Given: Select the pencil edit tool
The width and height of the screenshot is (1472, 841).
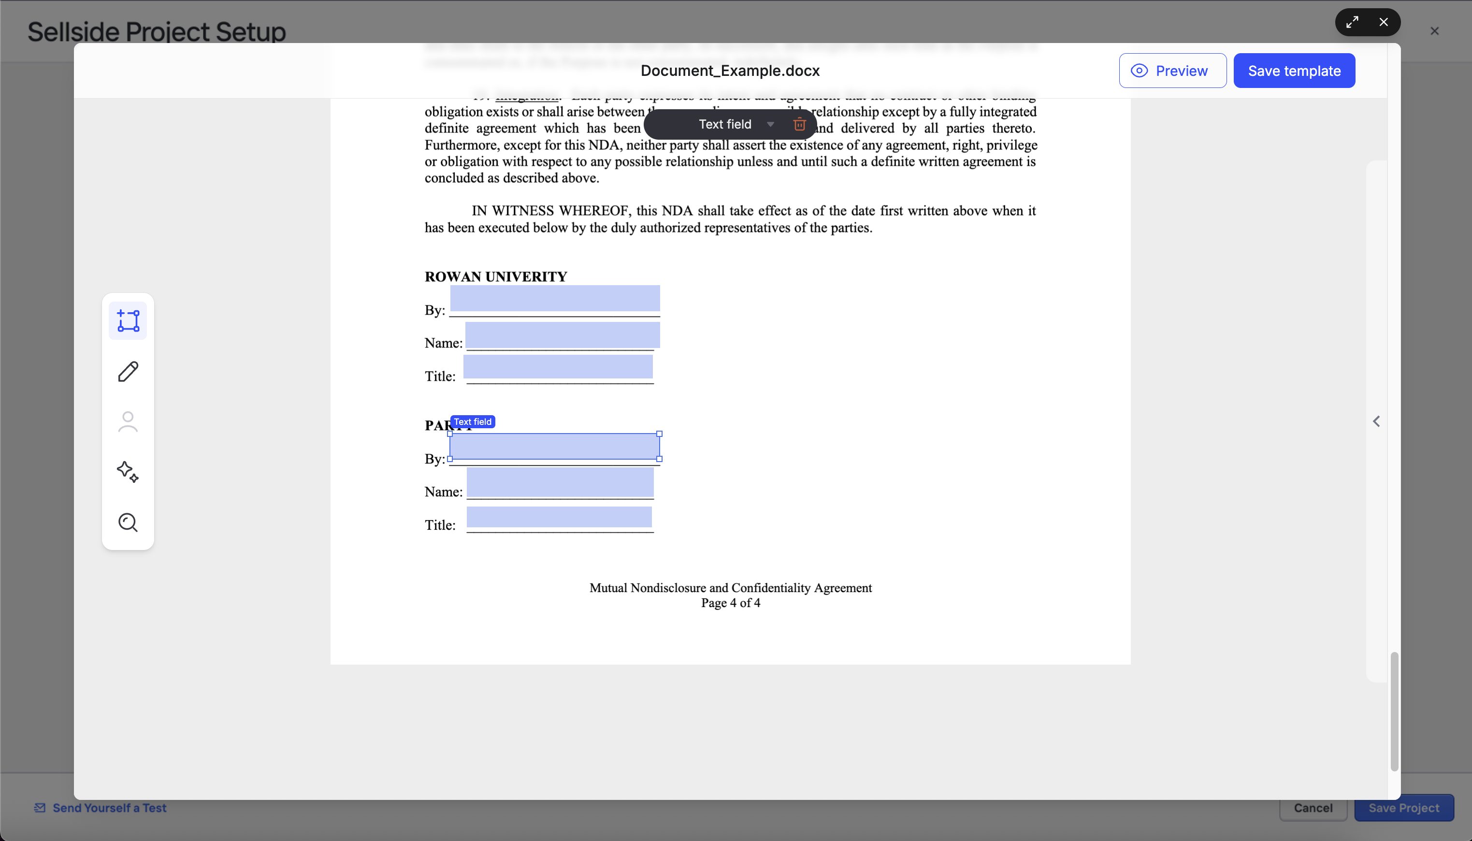Looking at the screenshot, I should coord(128,371).
